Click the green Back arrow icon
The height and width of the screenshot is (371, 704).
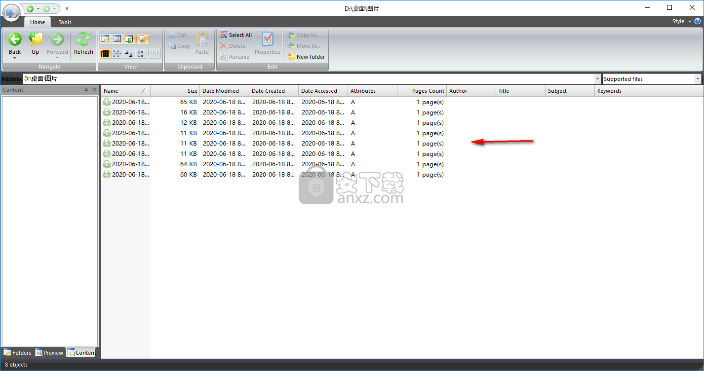[x=15, y=39]
